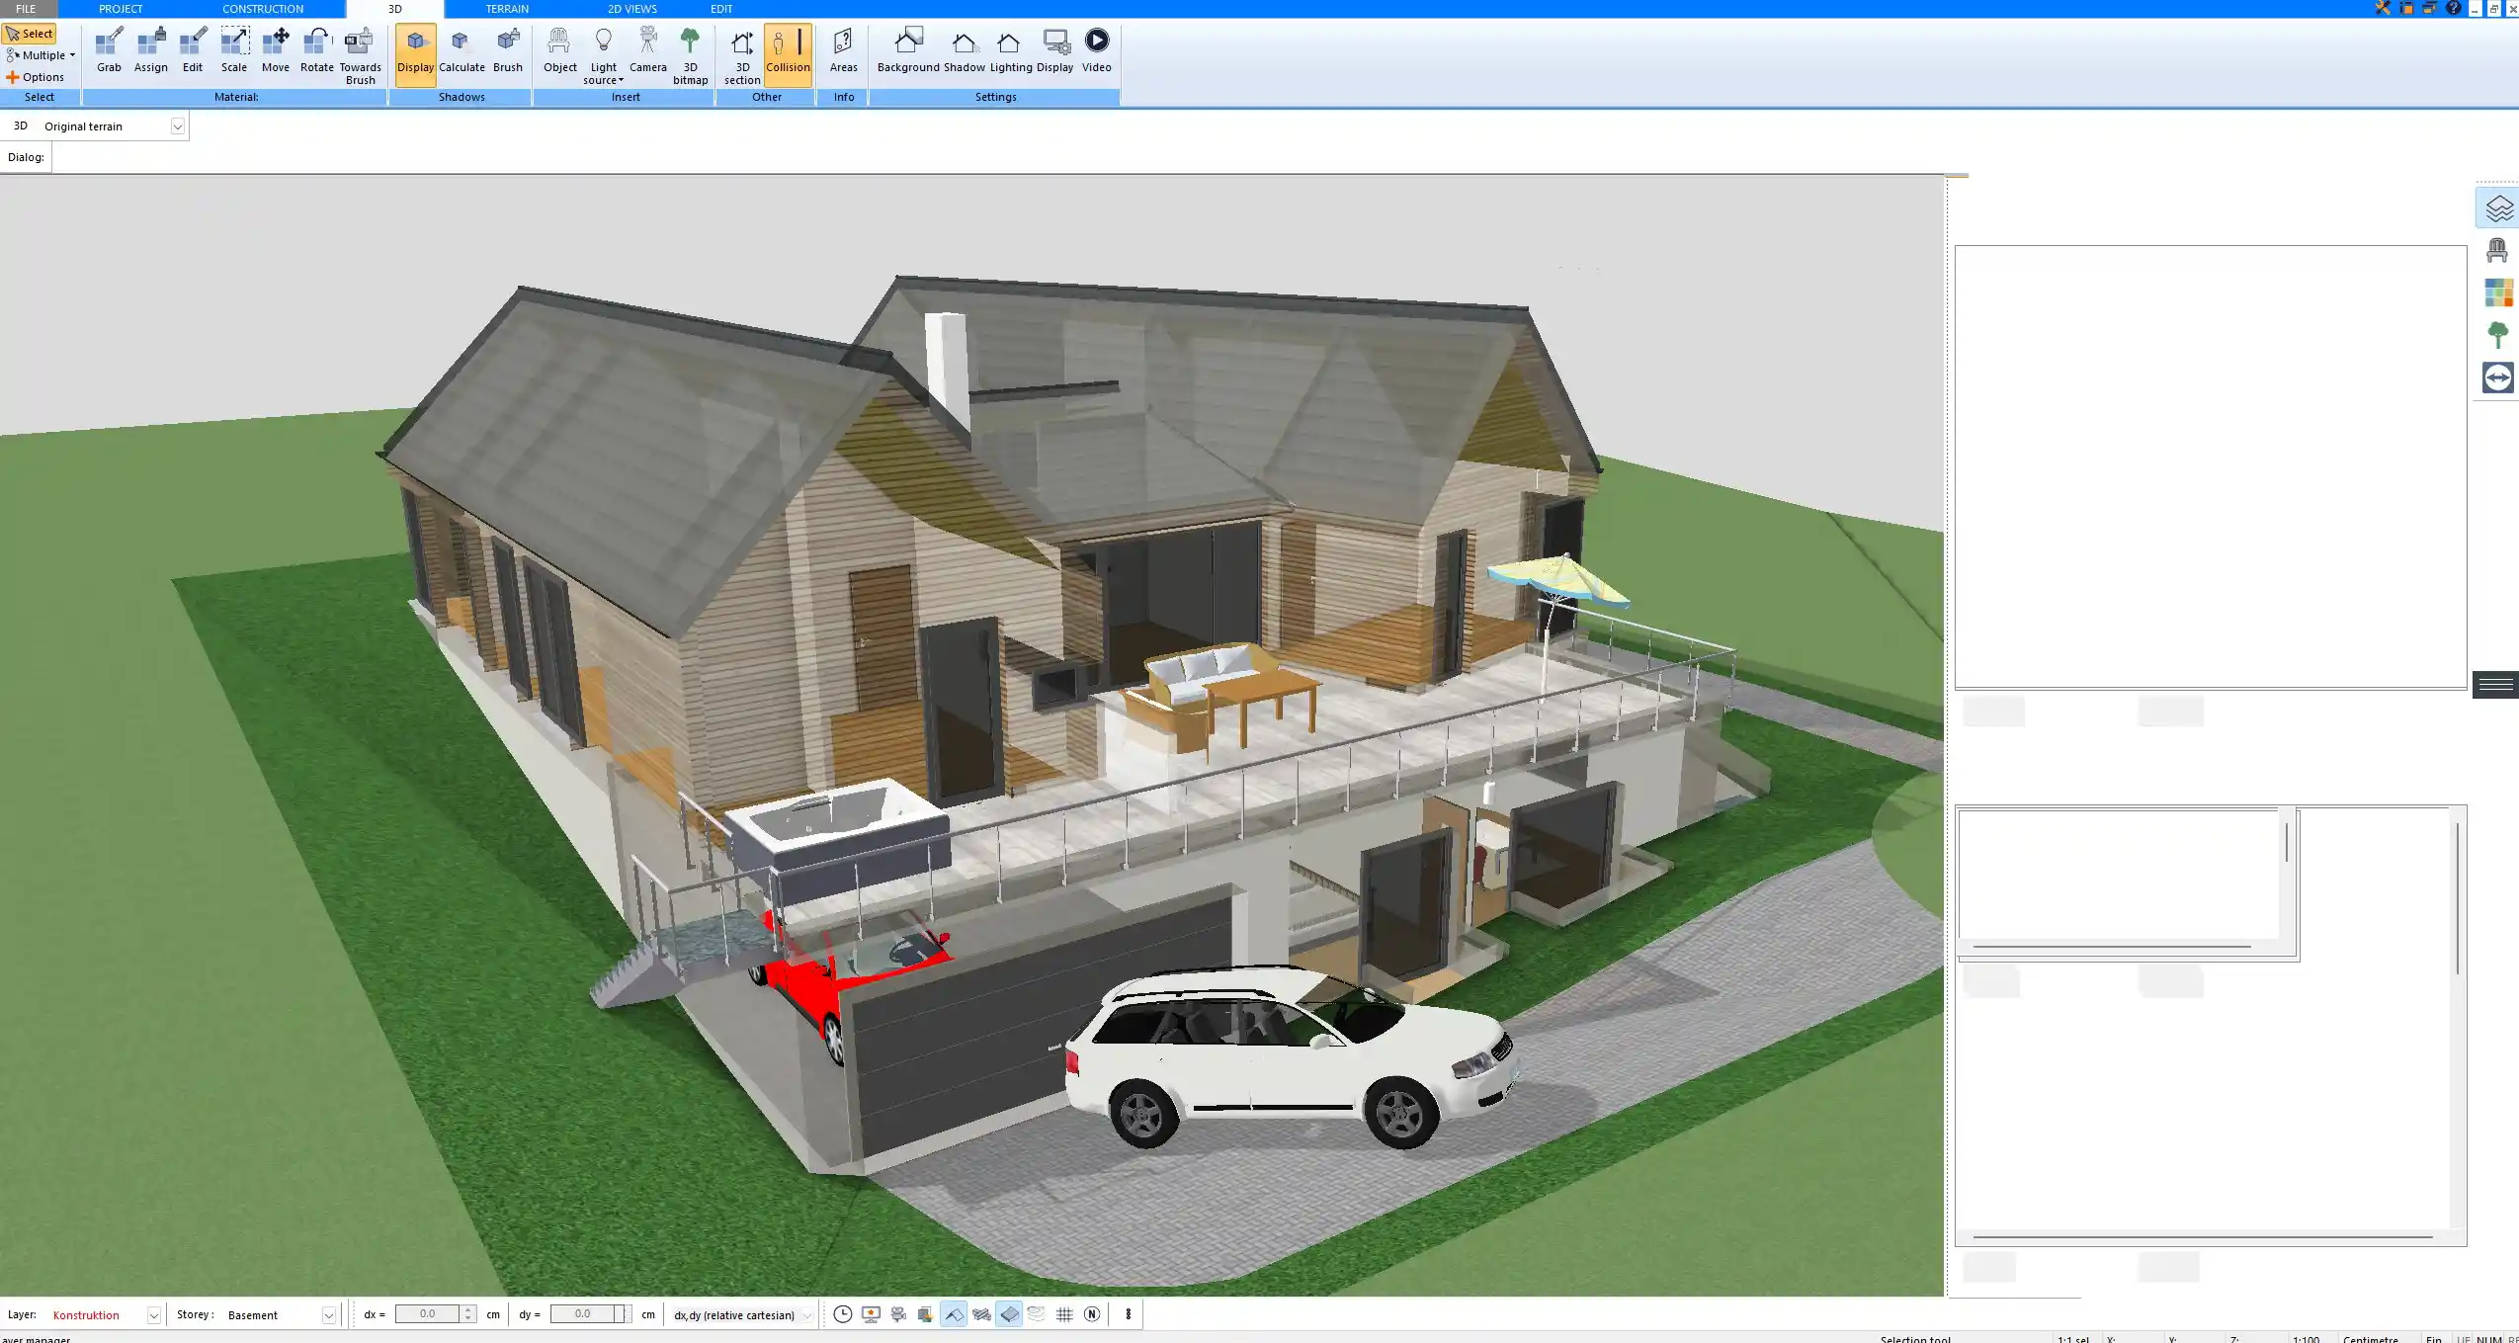Start a Video recording
This screenshot has width=2519, height=1343.
1096,44
